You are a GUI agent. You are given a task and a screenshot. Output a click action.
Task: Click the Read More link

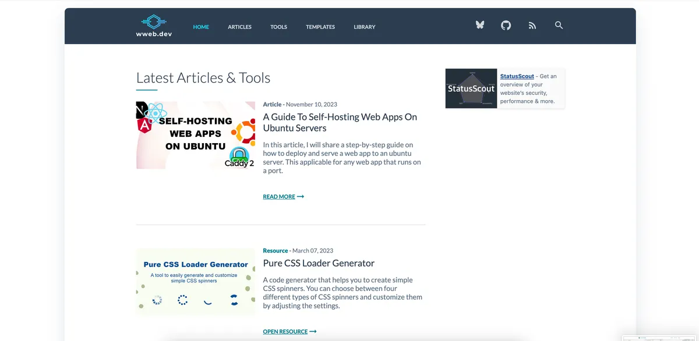tap(279, 197)
